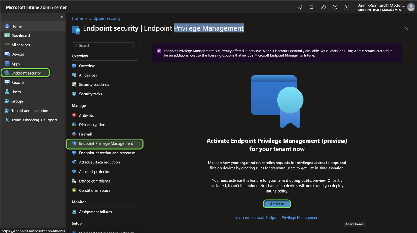This screenshot has width=417, height=233.
Task: Open Learn more about Endpoint Privilege Management
Action: click(x=277, y=217)
